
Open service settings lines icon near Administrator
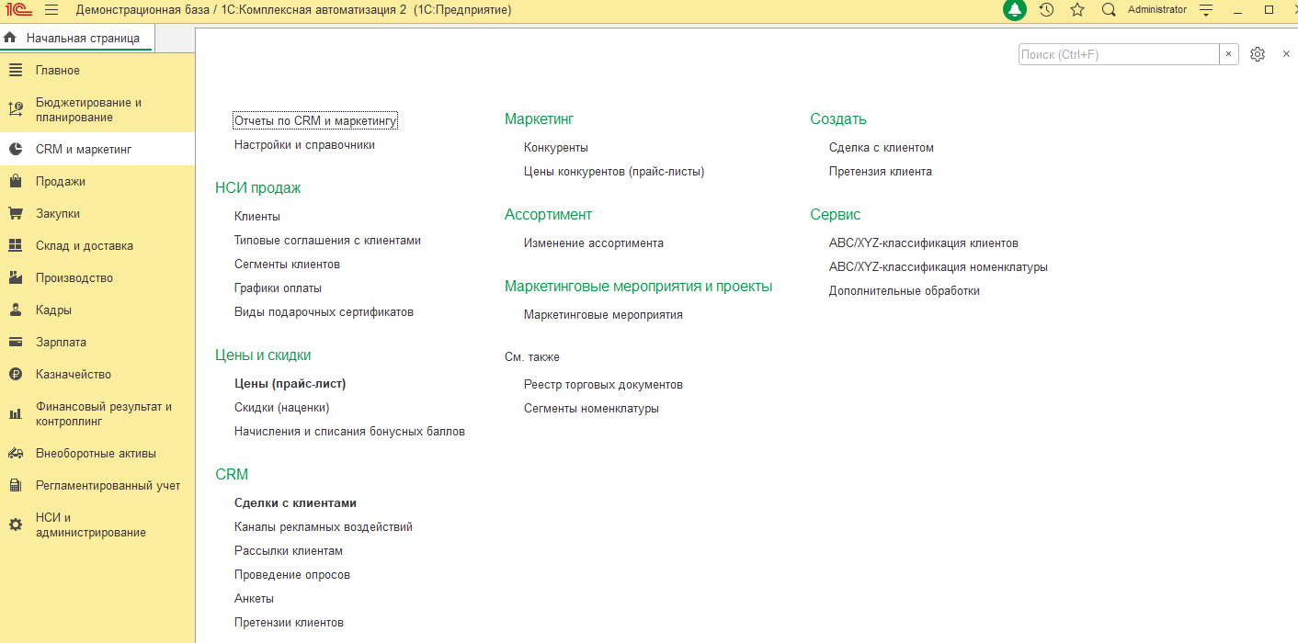pos(1207,10)
